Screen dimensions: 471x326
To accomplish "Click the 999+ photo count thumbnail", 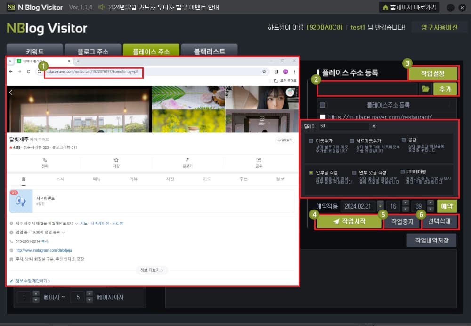I will click(x=262, y=121).
